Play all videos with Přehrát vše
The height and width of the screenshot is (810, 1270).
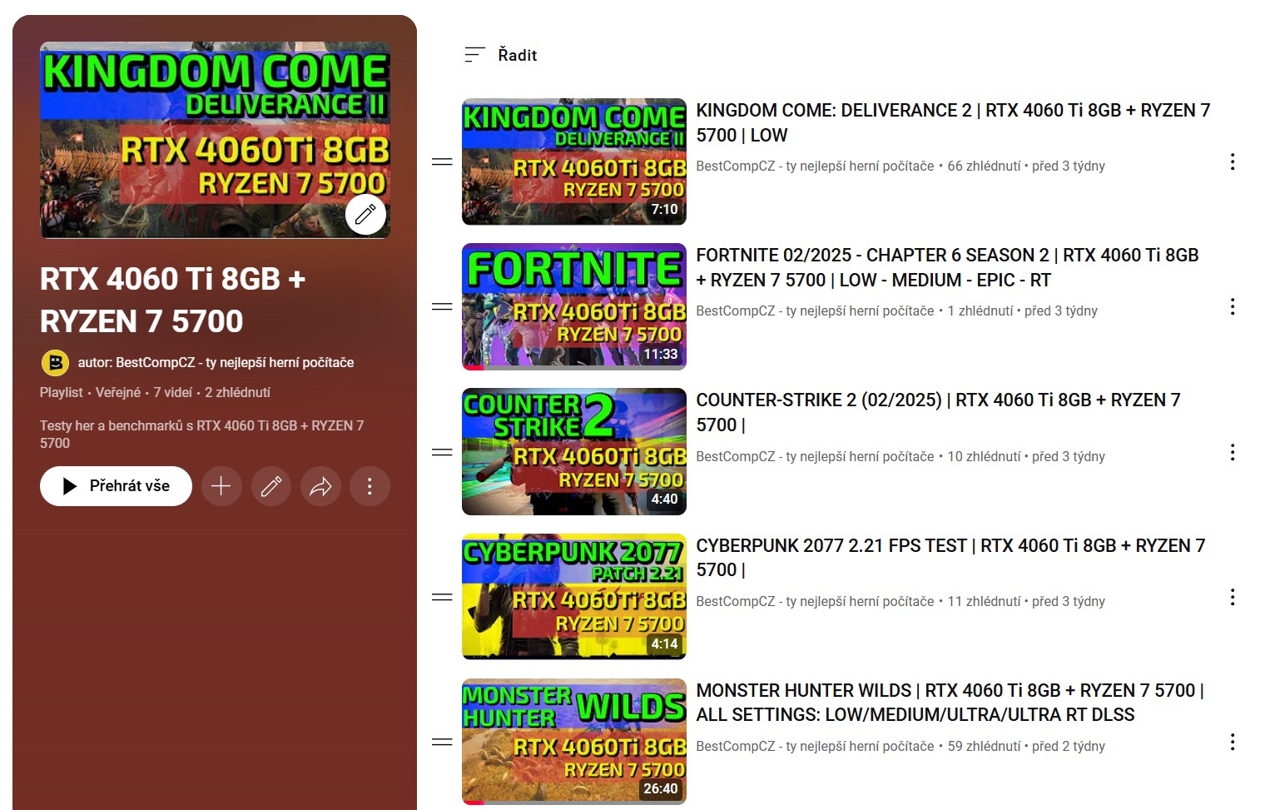116,486
